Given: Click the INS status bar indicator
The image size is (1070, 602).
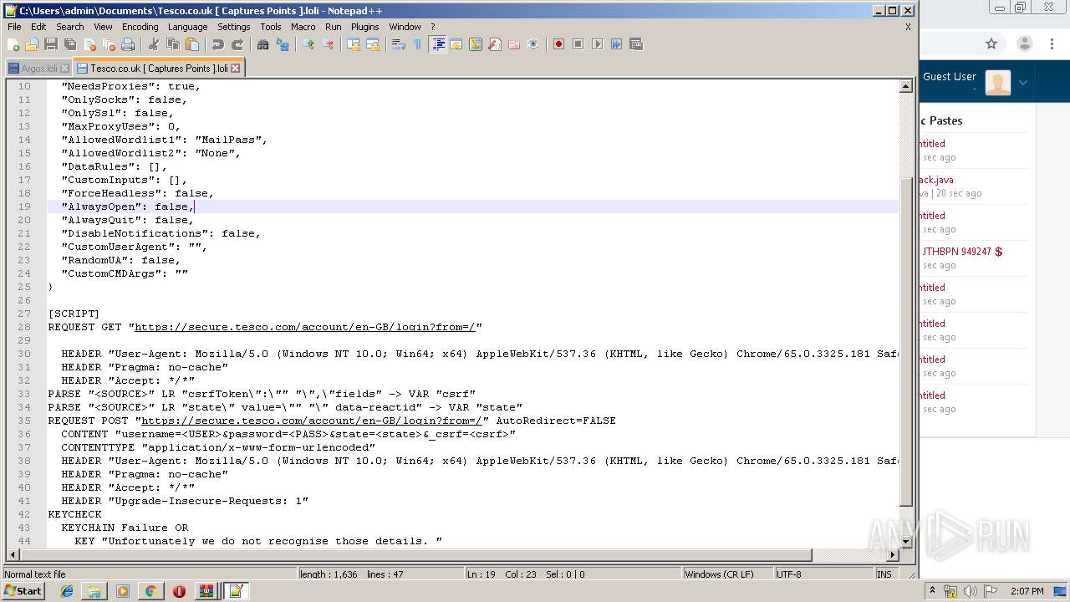Looking at the screenshot, I should point(884,574).
